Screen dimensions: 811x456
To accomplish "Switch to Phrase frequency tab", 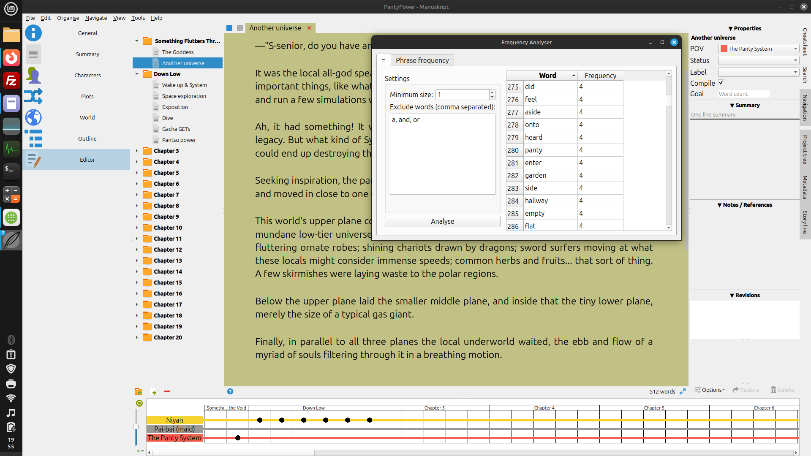I will tap(422, 60).
